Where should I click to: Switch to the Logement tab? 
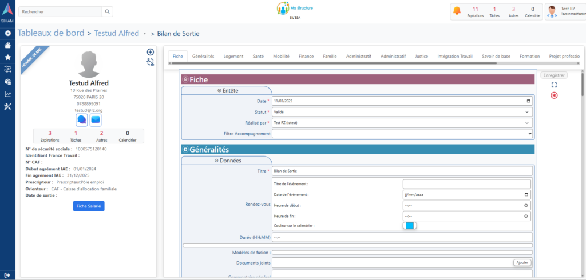coord(233,57)
